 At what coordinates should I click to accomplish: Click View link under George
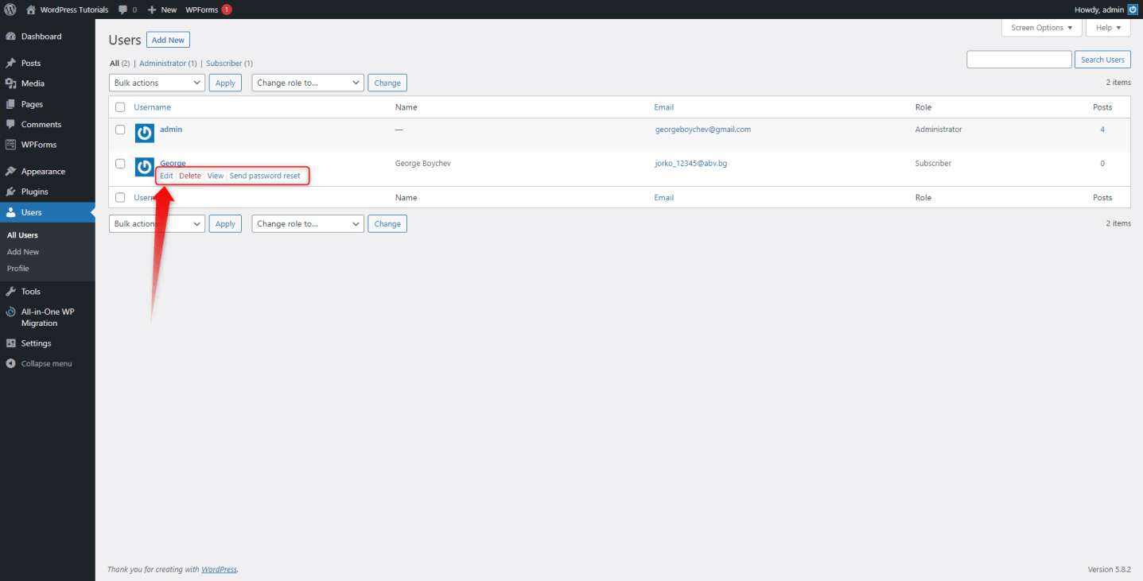[x=216, y=176]
